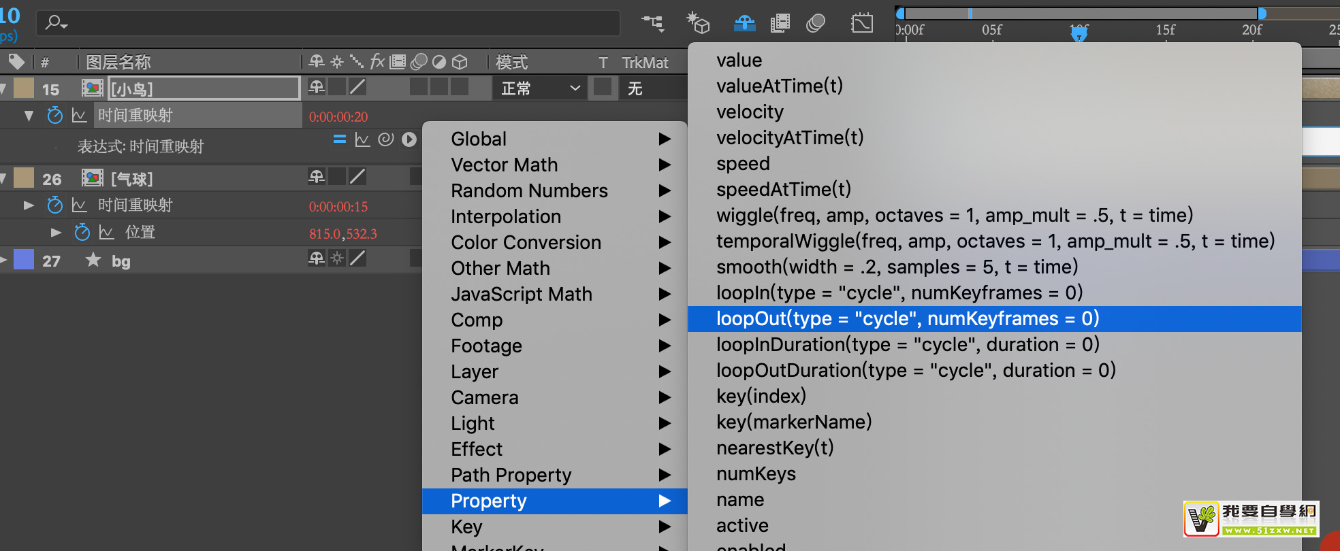
Task: Open the expression language menu arrow
Action: coord(409,139)
